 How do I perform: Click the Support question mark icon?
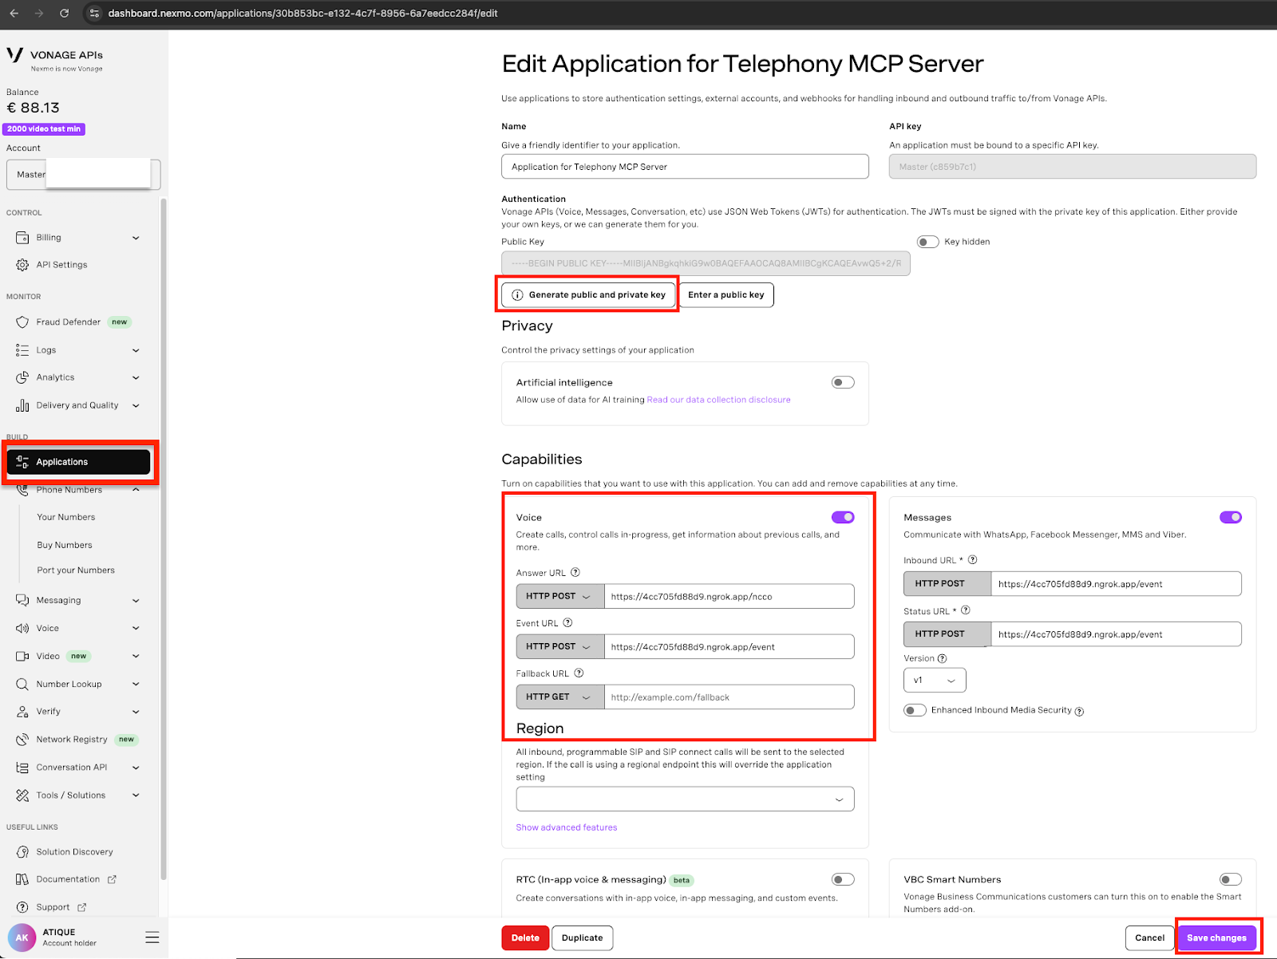[22, 907]
